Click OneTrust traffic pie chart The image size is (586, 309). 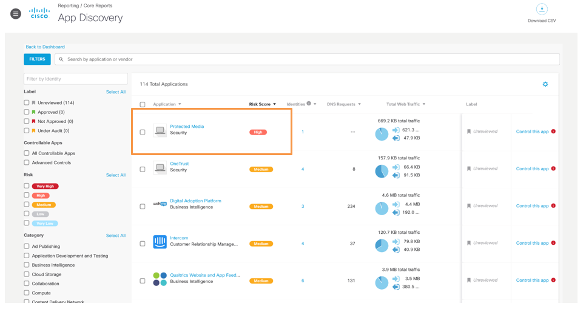[x=382, y=171]
